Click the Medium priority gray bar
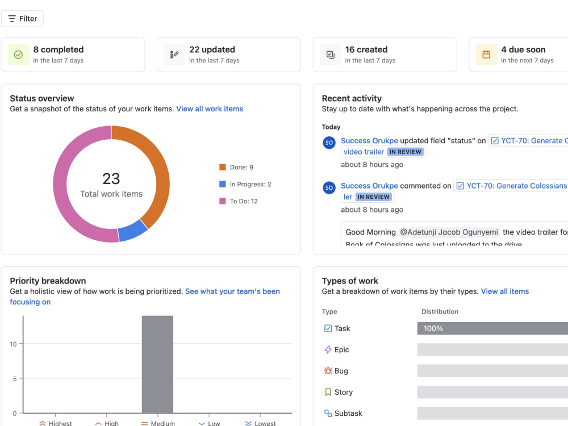Screen dimensions: 568x426 click(x=157, y=364)
